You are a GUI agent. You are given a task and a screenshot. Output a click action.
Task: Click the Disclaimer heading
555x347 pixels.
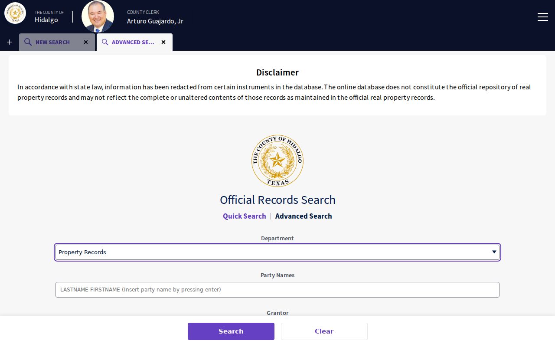tap(277, 72)
